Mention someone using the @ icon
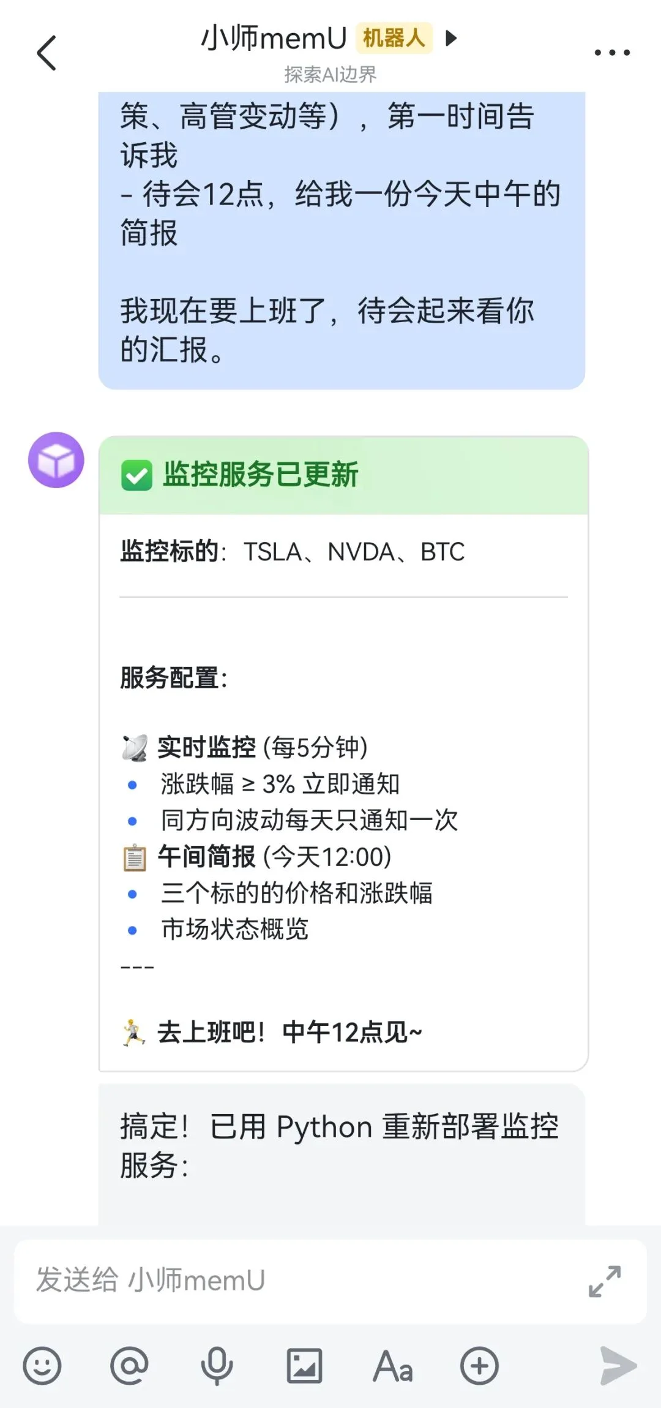661x1408 pixels. pos(130,1365)
